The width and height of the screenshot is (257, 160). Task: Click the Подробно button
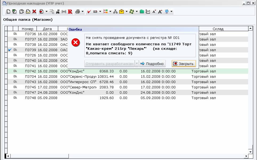[x=152, y=64]
